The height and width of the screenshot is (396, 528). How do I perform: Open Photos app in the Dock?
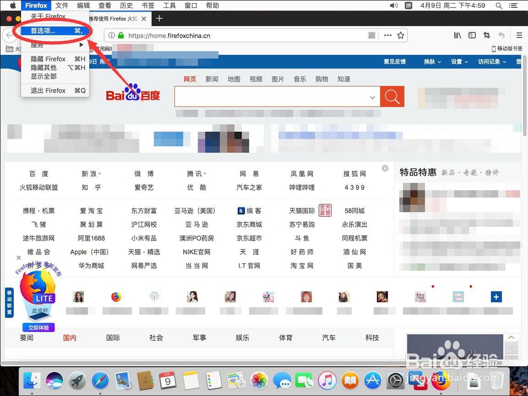pyautogui.click(x=259, y=381)
